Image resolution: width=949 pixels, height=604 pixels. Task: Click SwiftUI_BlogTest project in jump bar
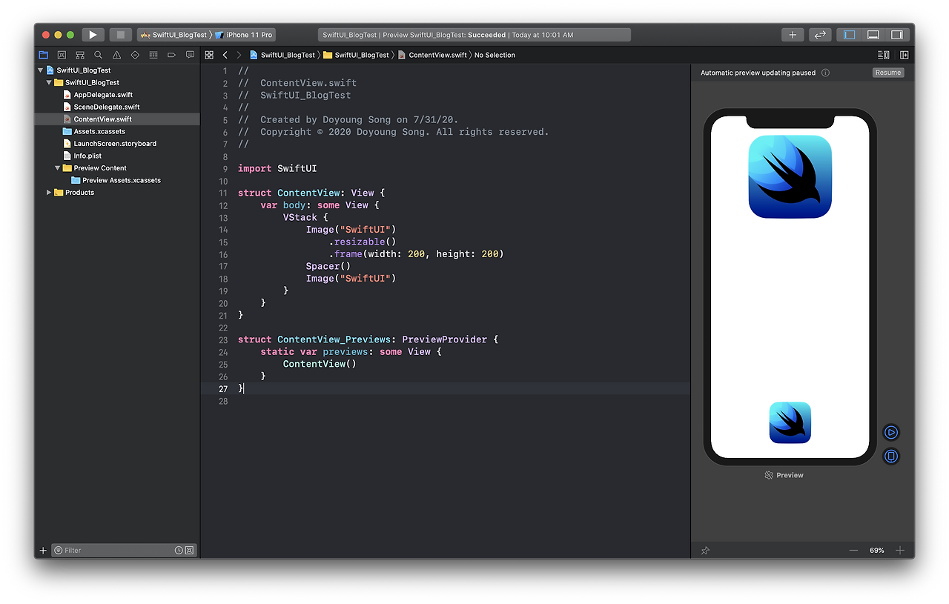282,55
